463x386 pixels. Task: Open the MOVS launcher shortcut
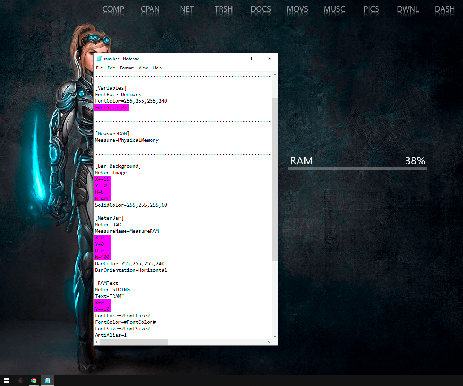coord(298,9)
